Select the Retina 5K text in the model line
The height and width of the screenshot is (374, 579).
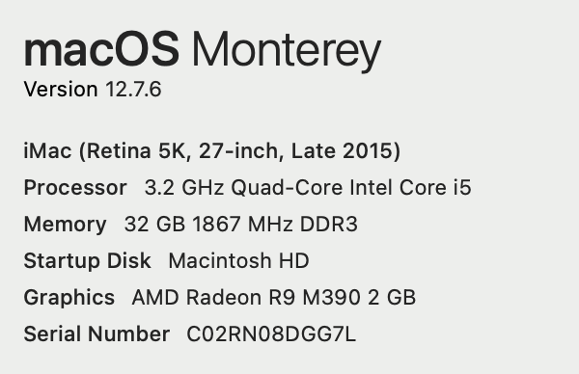tap(136, 151)
